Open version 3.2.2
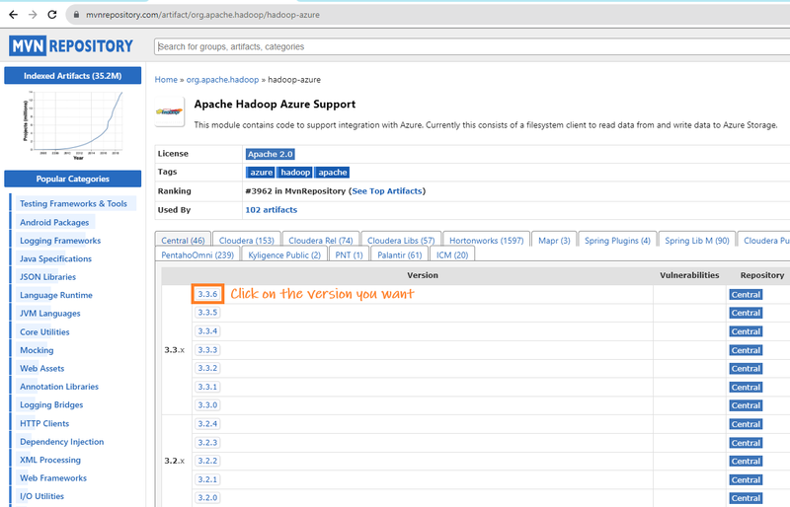Image resolution: width=790 pixels, height=507 pixels. coord(207,461)
